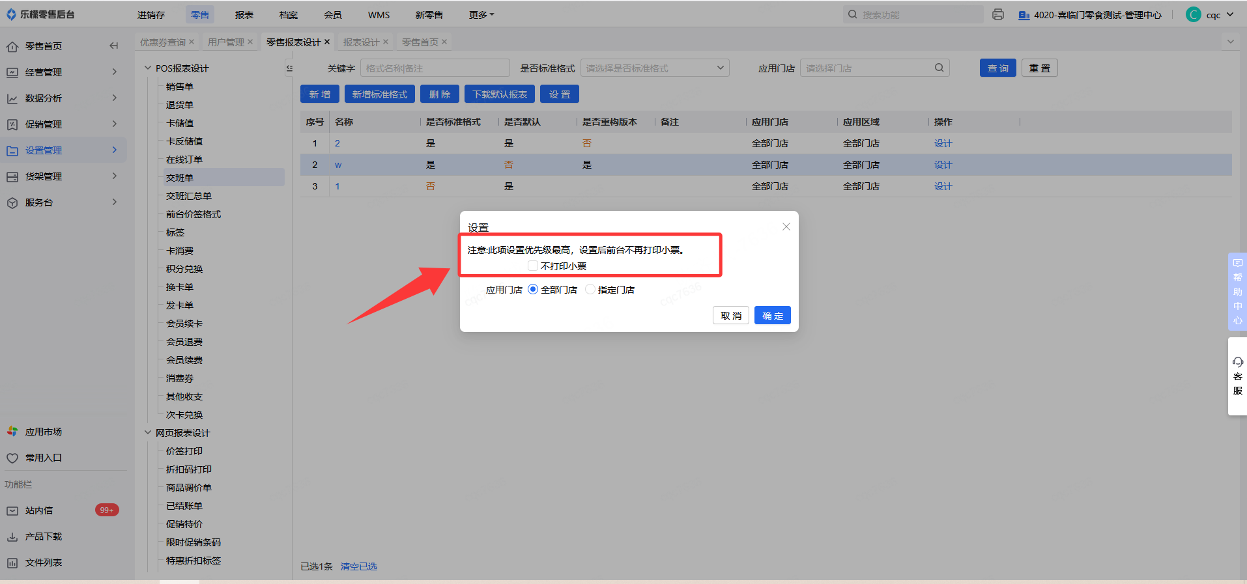This screenshot has height=584, width=1247.
Task: Click 设计 link in row 1
Action: [943, 143]
